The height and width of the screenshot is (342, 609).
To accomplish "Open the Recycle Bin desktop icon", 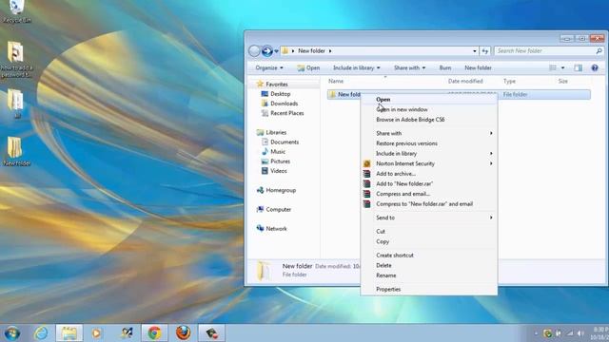I will pos(16,10).
